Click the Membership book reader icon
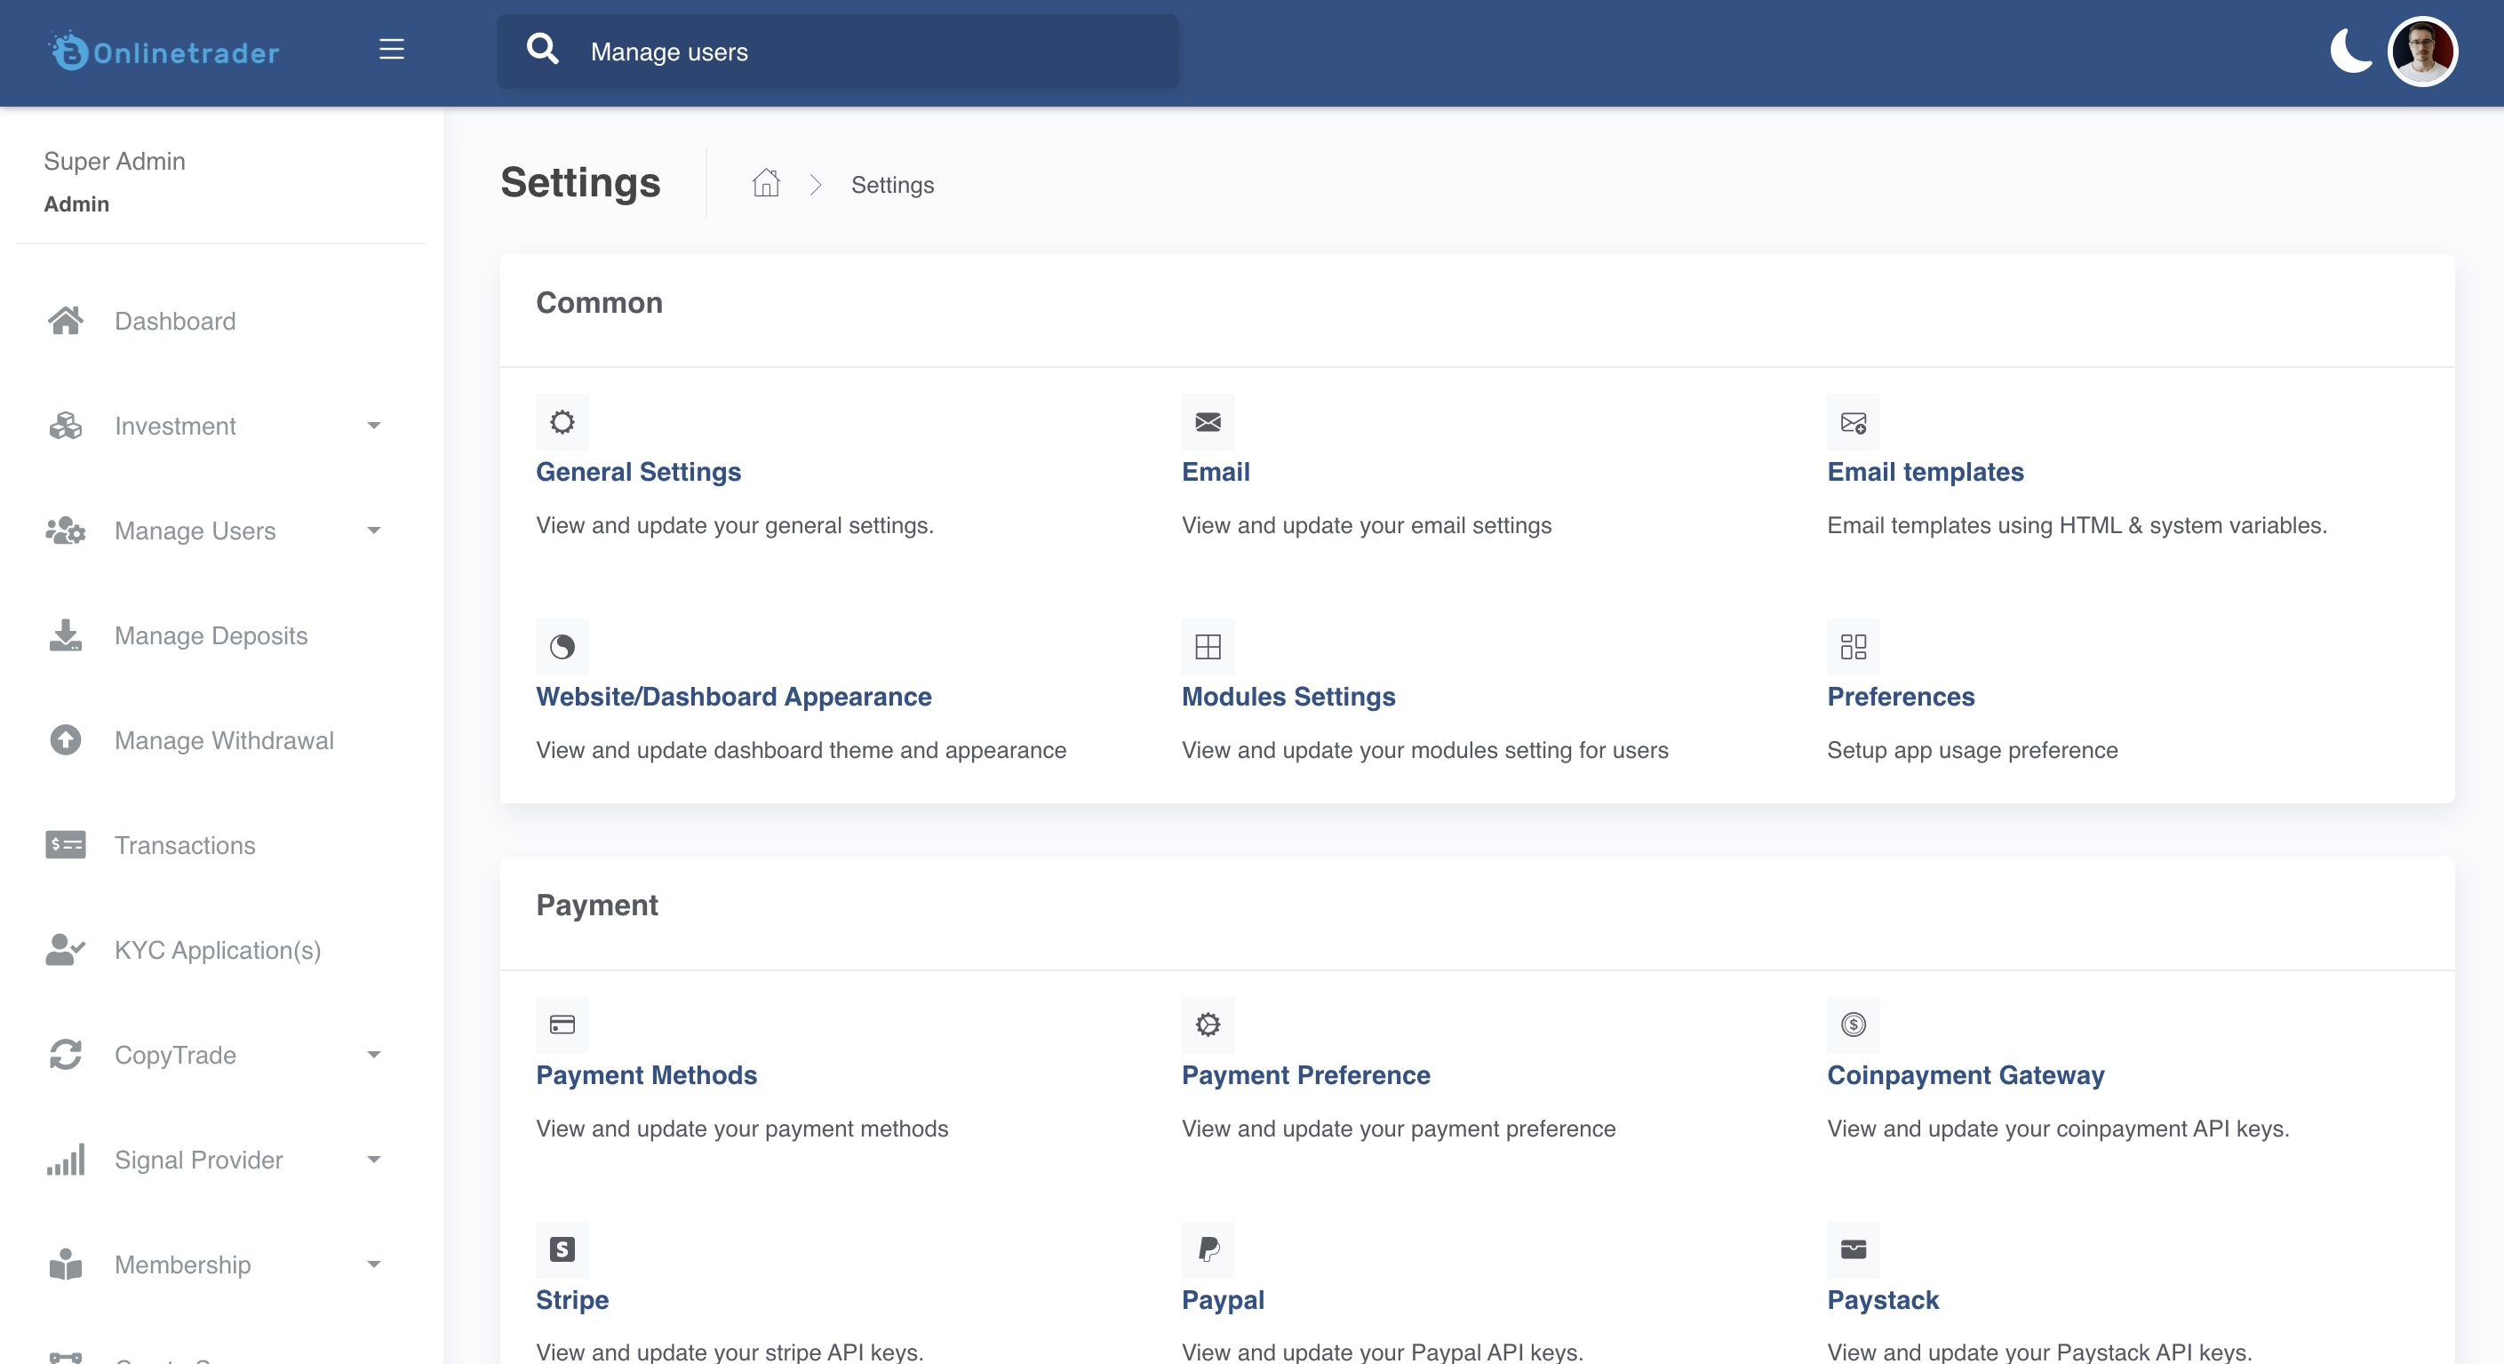The image size is (2504, 1364). coord(65,1264)
